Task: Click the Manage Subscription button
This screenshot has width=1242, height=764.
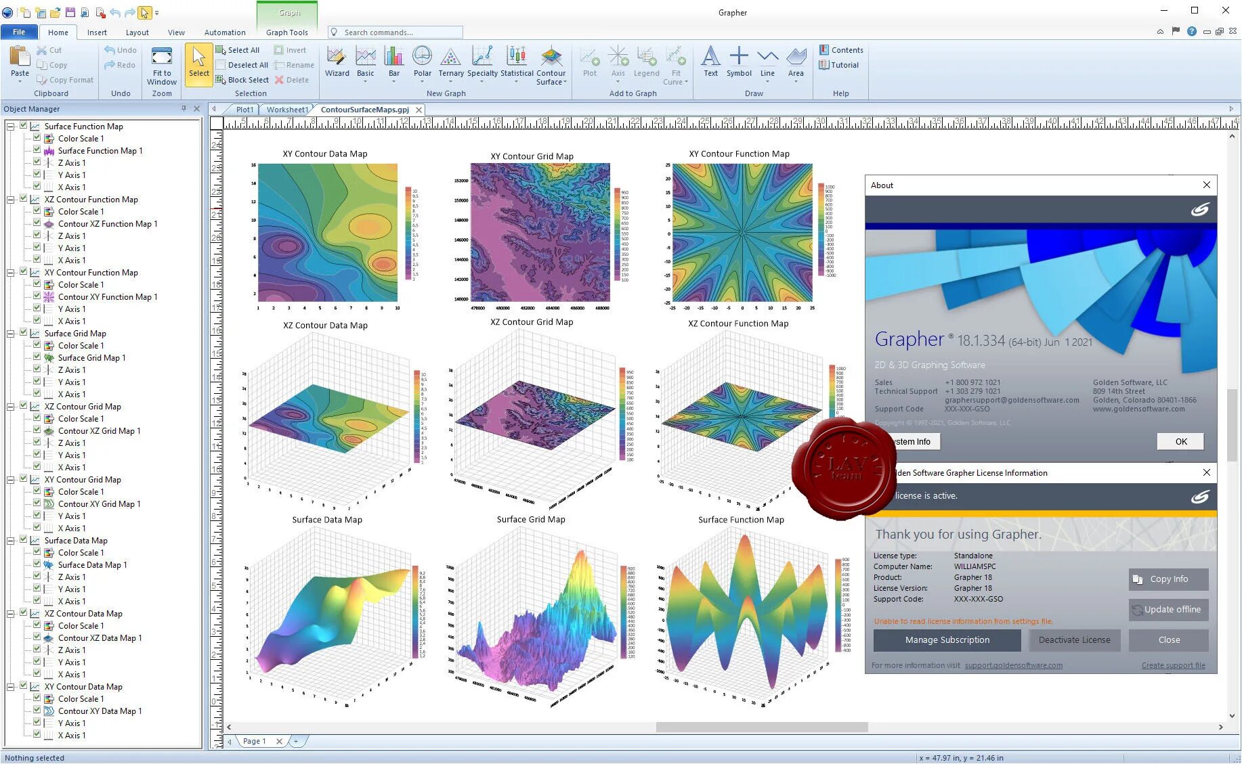Action: click(x=947, y=639)
